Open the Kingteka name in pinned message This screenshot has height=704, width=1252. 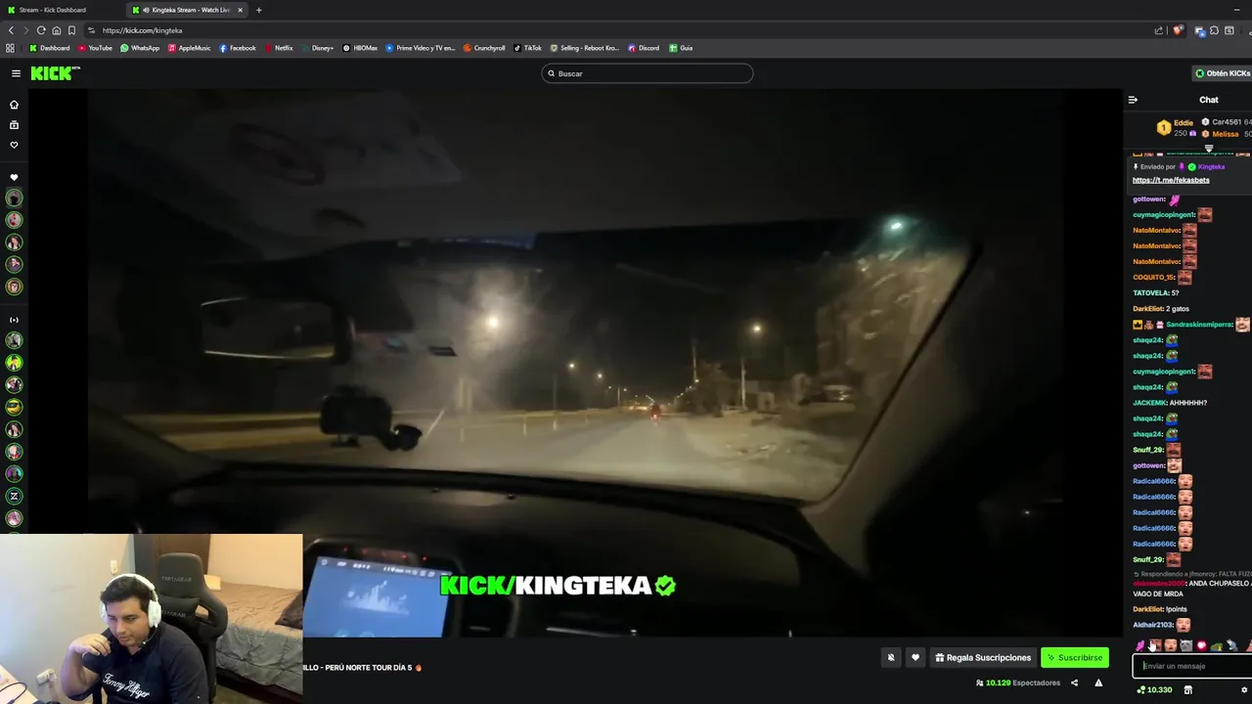(1211, 167)
